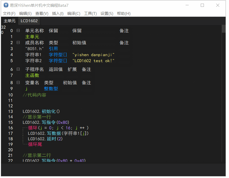Open the 帮助(H) menu

[124, 14]
